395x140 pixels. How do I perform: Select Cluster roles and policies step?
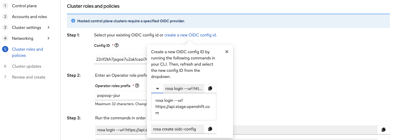pyautogui.click(x=28, y=52)
